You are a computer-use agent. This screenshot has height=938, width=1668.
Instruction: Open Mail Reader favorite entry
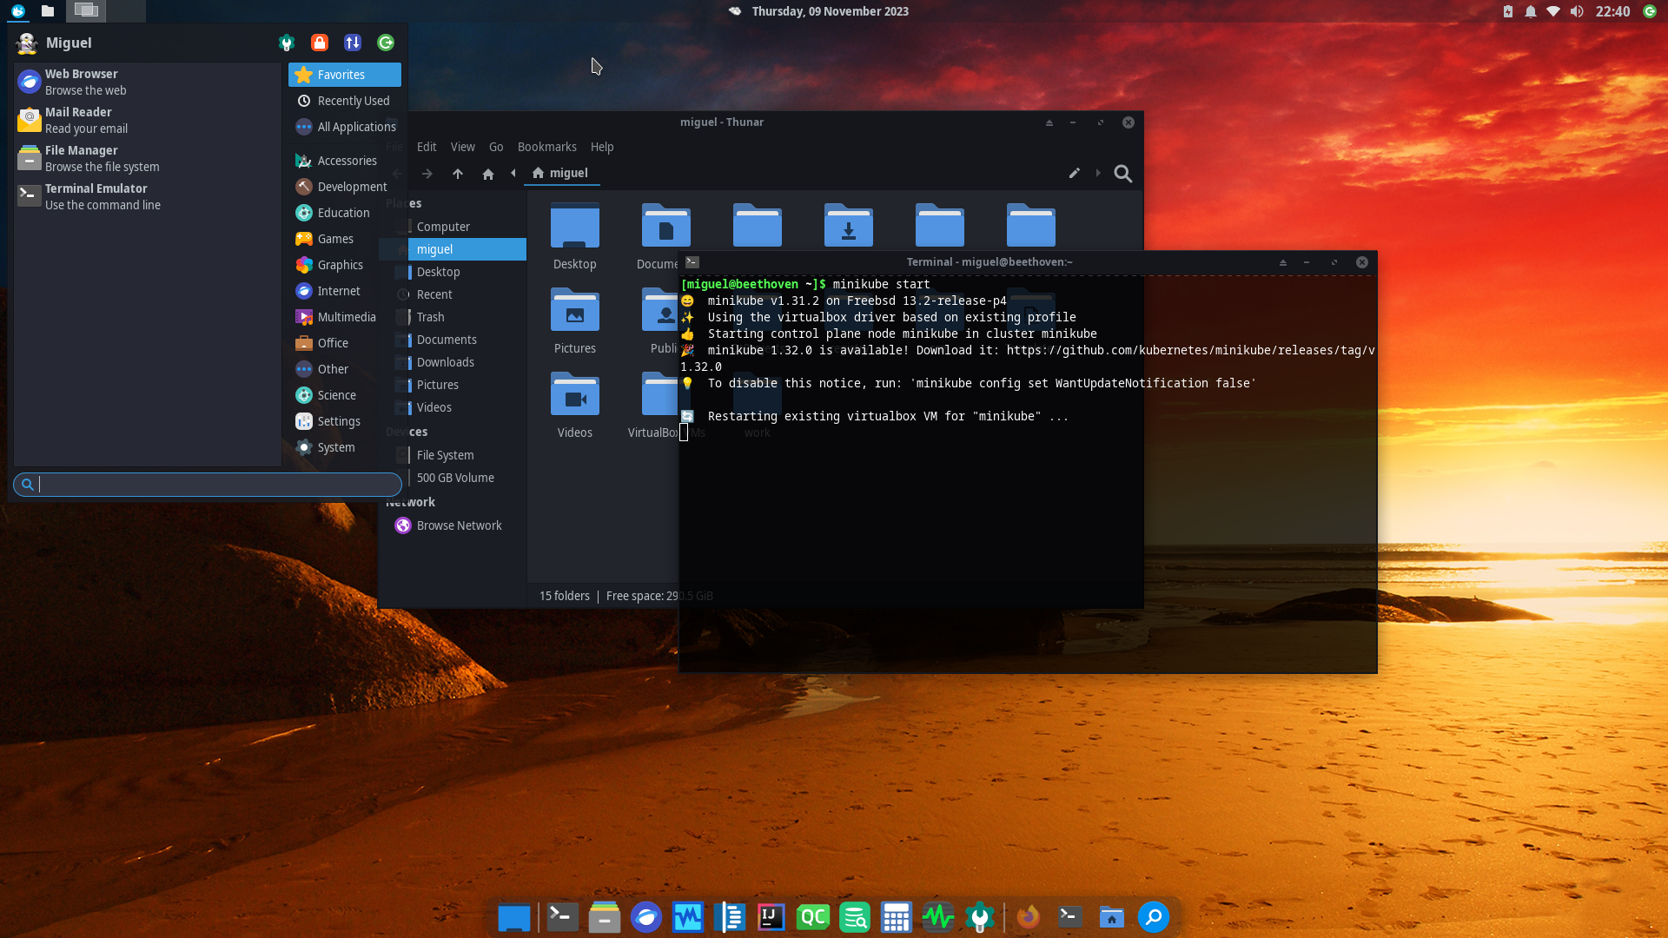tap(147, 120)
